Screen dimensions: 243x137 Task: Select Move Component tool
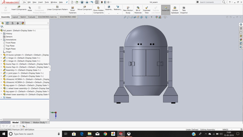click(x=85, y=8)
